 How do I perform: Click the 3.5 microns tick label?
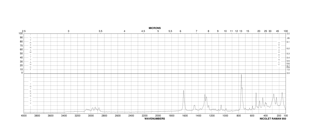point(100,31)
